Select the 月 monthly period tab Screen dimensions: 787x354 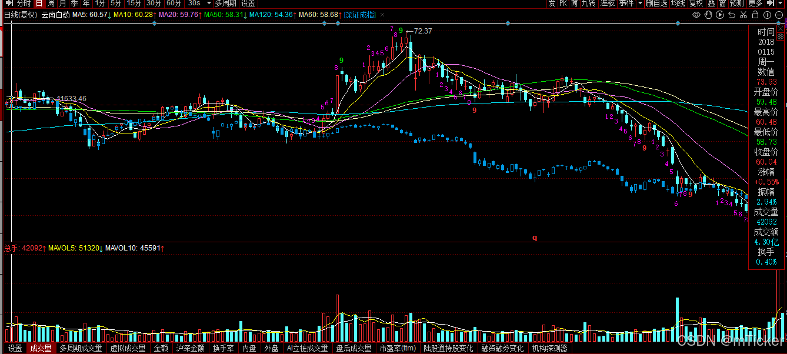(x=63, y=4)
